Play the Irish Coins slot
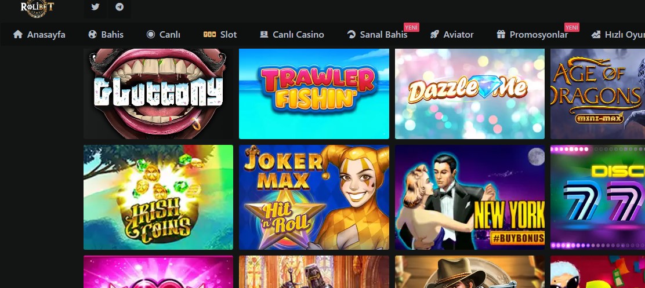This screenshot has width=645, height=288. (158, 197)
